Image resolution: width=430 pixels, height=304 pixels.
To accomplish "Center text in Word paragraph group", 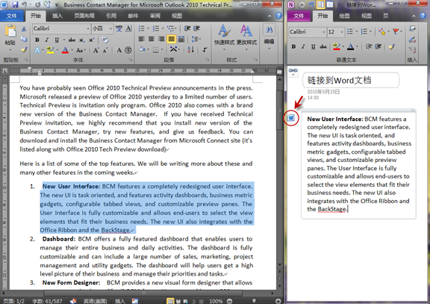I will pyautogui.click(x=152, y=40).
